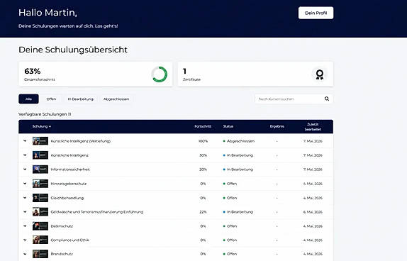Open the Informationssicherheit thumbnail
This screenshot has width=407, height=261.
tap(40, 170)
